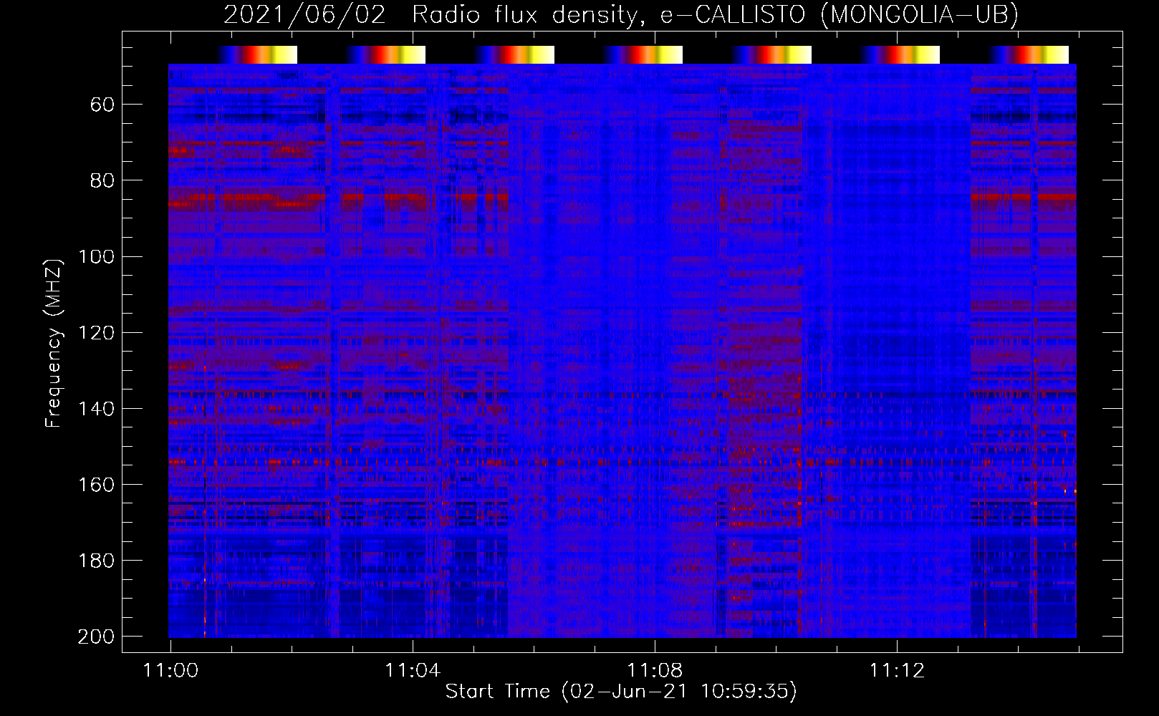Click the 11:08 time tick label
The width and height of the screenshot is (1159, 716).
click(655, 670)
